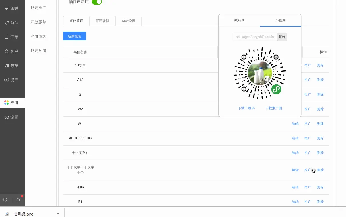
Task: Open the 数据 sidebar section
Action: pos(12,66)
